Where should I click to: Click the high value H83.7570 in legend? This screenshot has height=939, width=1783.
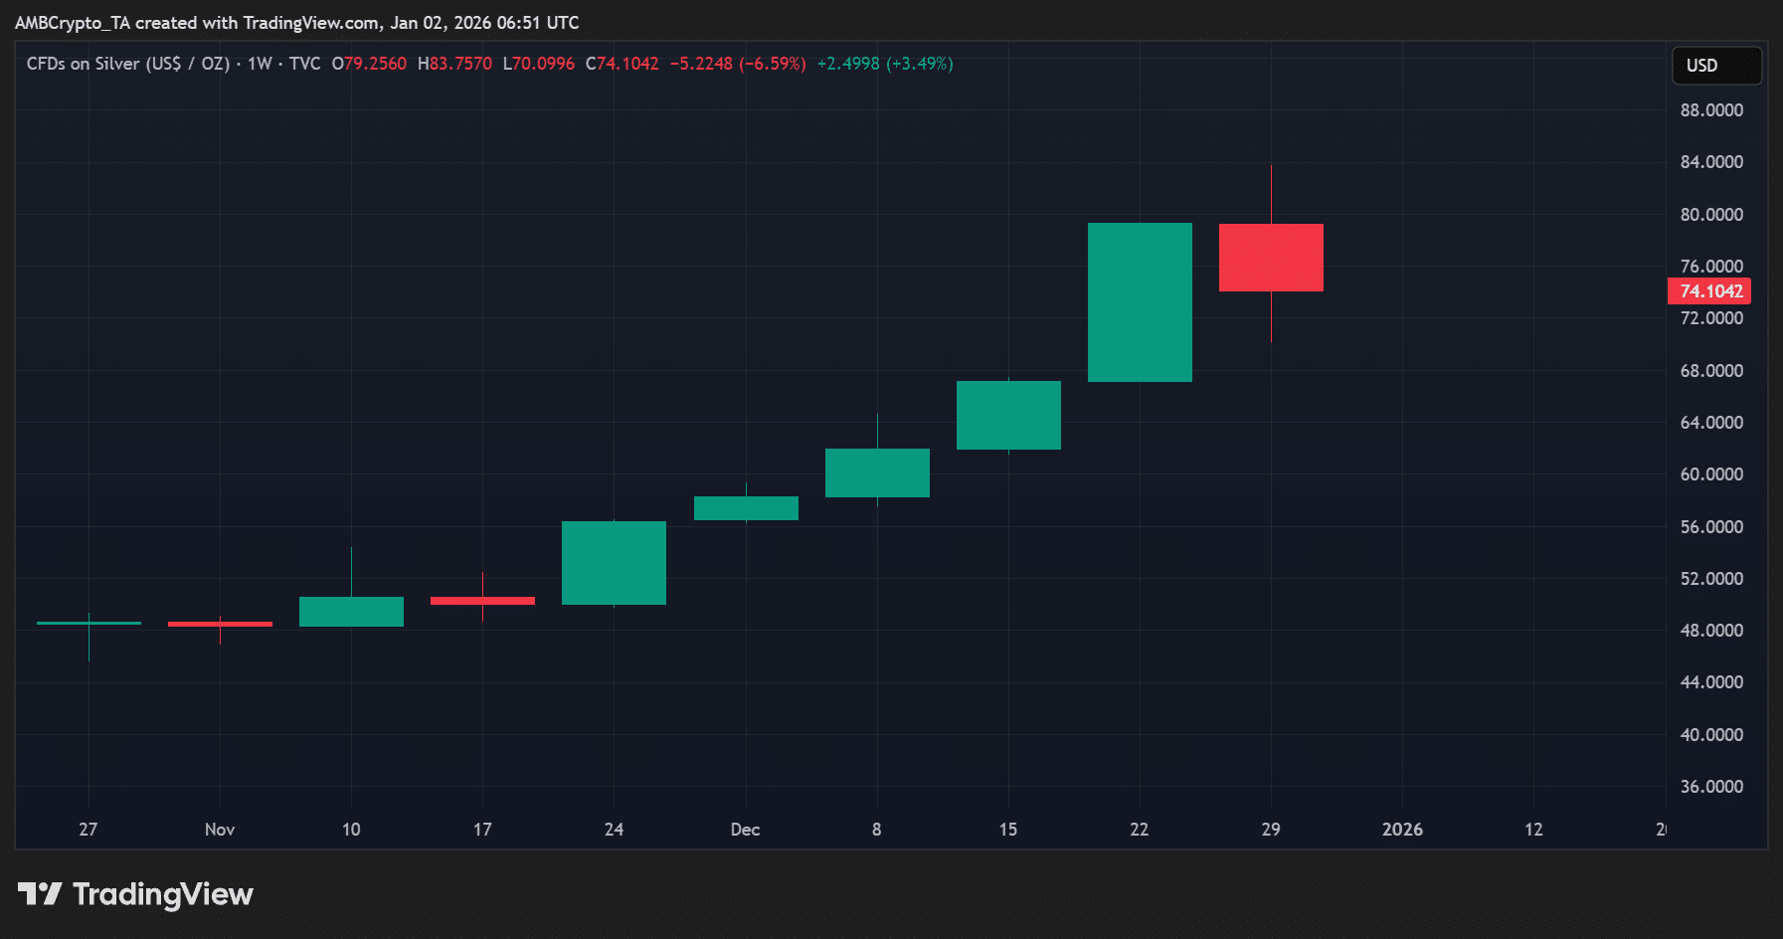tap(454, 64)
